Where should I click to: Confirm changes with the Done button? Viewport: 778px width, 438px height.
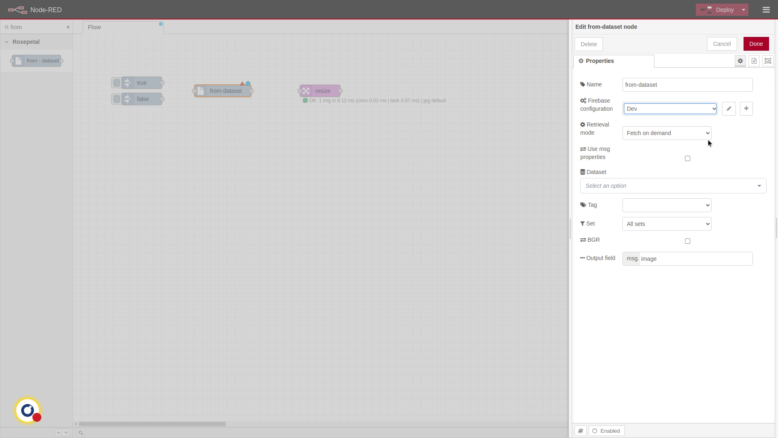[x=756, y=43]
